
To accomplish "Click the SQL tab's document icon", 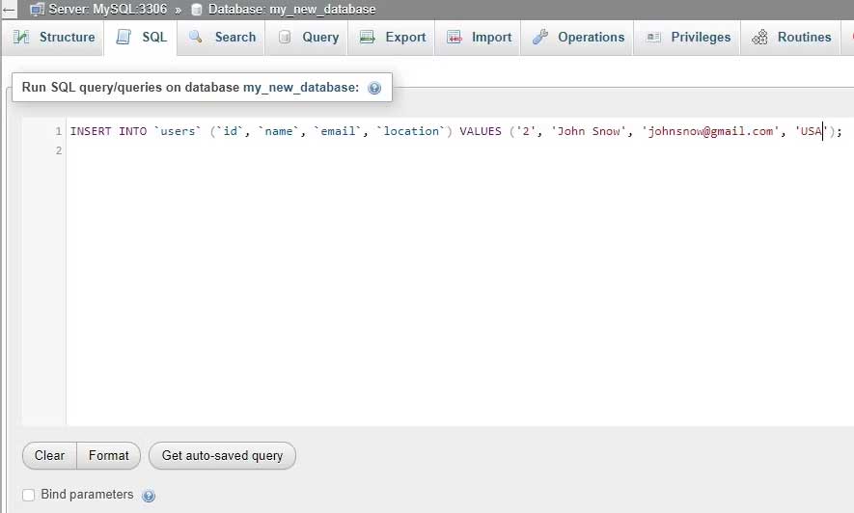I will (124, 37).
